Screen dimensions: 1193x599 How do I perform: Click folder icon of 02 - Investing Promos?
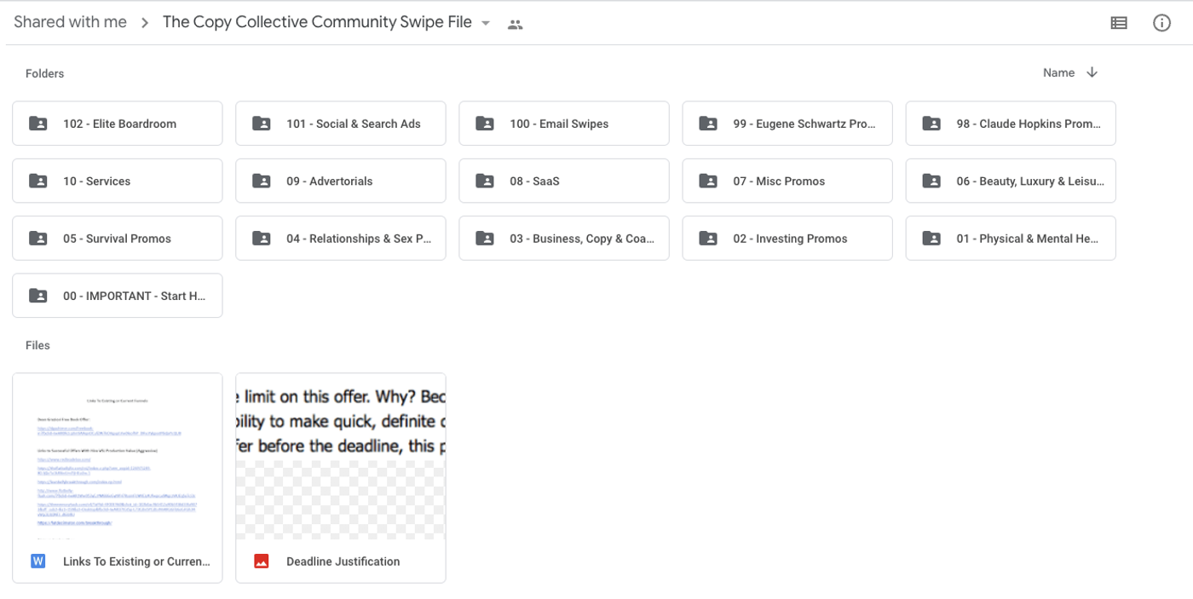click(708, 239)
